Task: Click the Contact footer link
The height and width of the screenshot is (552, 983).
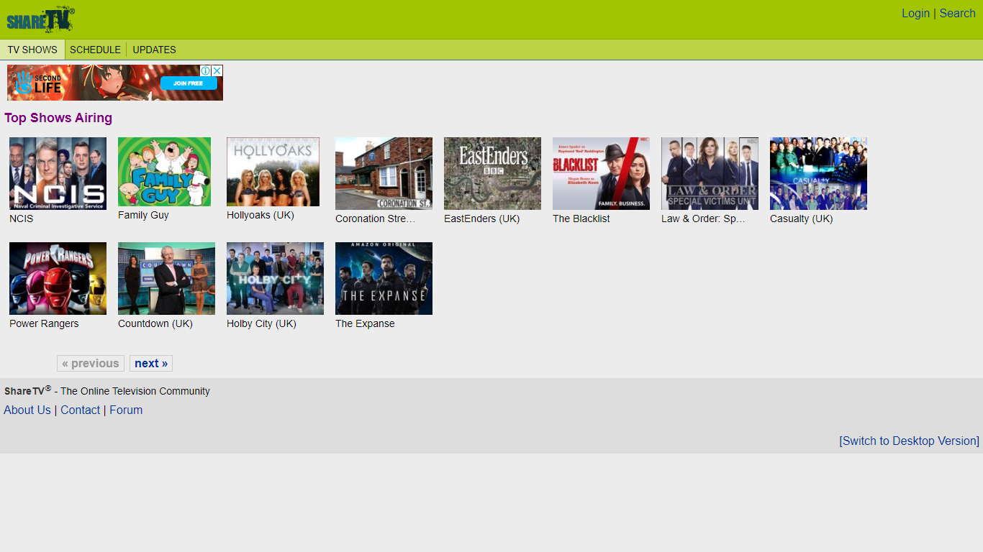Action: click(x=80, y=410)
